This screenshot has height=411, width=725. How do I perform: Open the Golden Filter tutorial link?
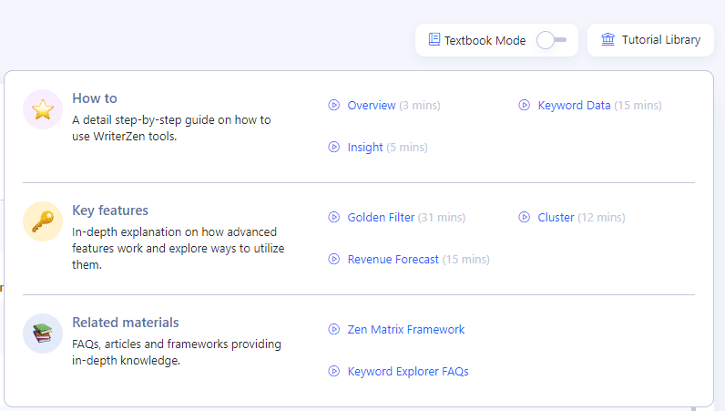tap(381, 218)
